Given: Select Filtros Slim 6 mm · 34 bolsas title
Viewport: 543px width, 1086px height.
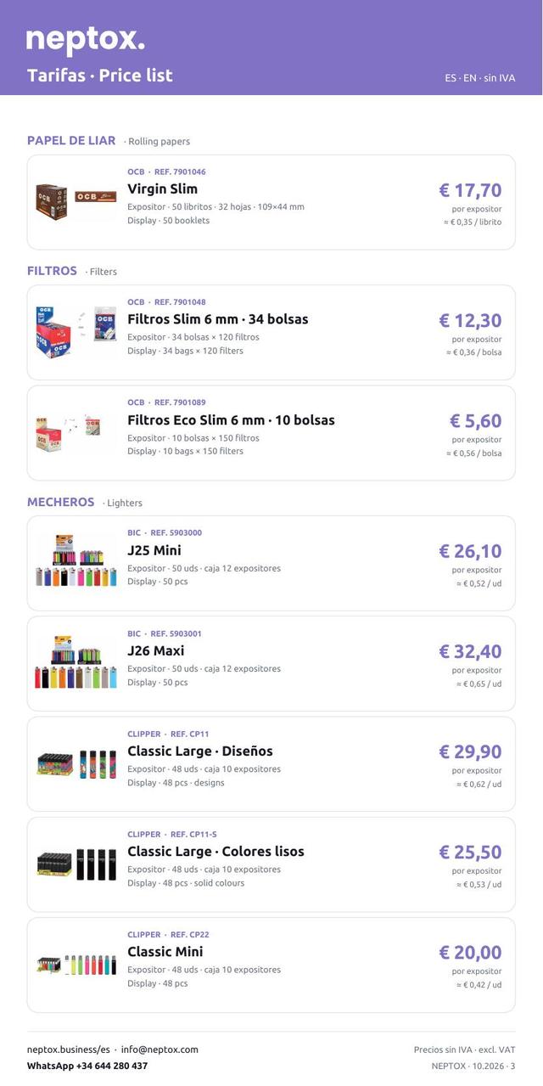Looking at the screenshot, I should click(x=218, y=319).
